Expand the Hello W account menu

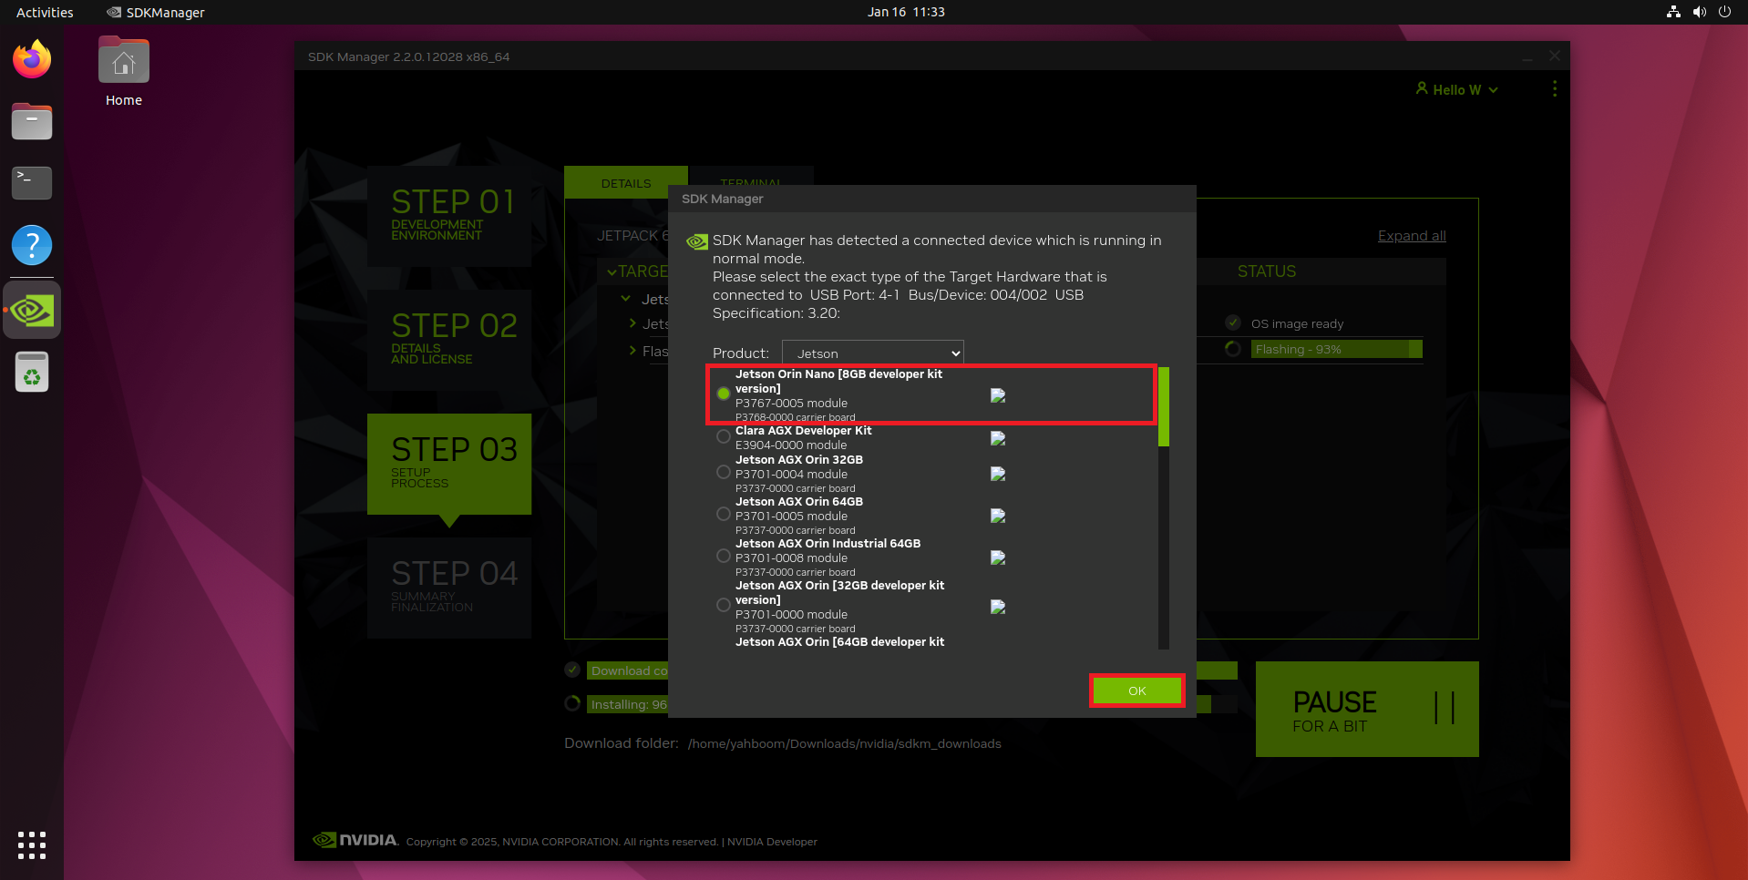(1456, 89)
